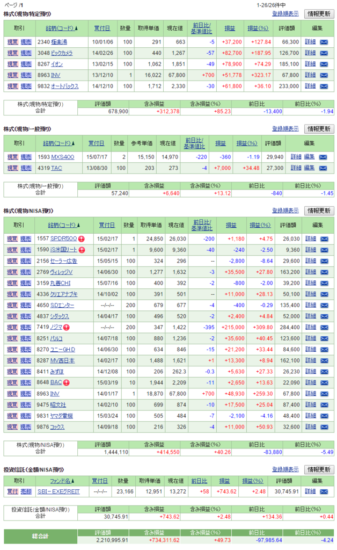
Task: Click the mail icon in the 1593 MXS400 row
Action: (323, 157)
